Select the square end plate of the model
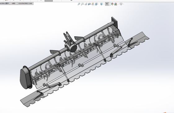174x113 pixels. pyautogui.click(x=114, y=23)
